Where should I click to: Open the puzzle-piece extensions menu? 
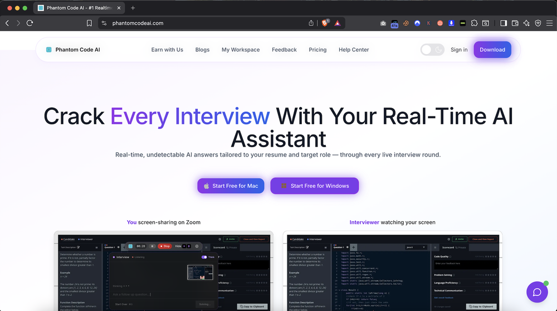pyautogui.click(x=474, y=23)
